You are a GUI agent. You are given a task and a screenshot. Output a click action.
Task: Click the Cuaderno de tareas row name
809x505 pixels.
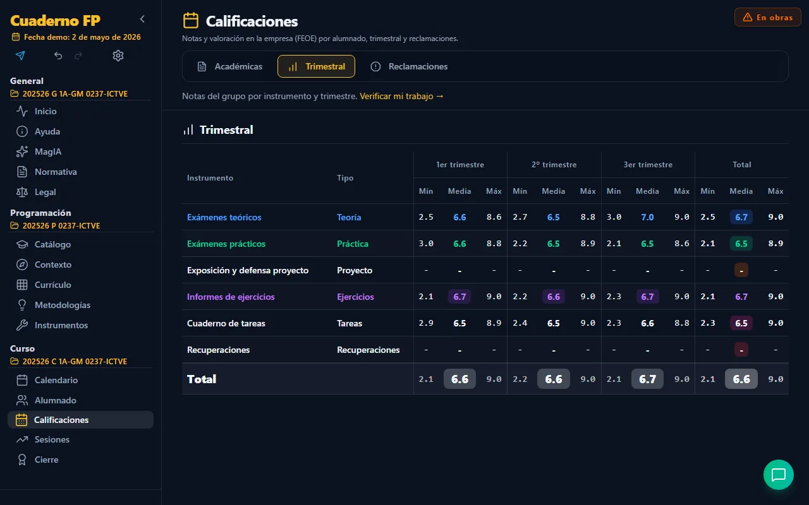click(x=226, y=323)
